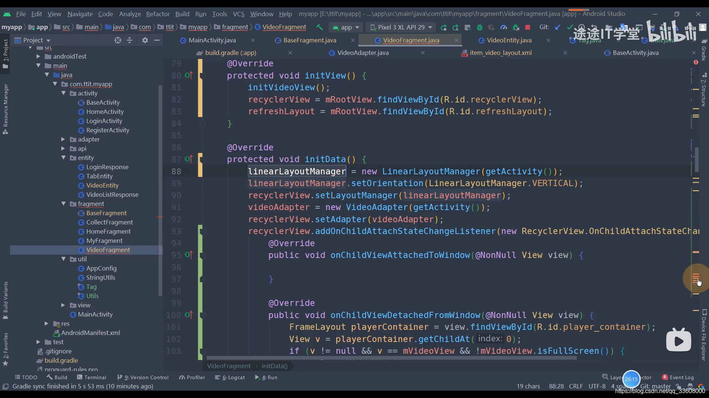This screenshot has width=709, height=398.
Task: Click the Run configuration dropdown arrow
Action: [x=358, y=27]
